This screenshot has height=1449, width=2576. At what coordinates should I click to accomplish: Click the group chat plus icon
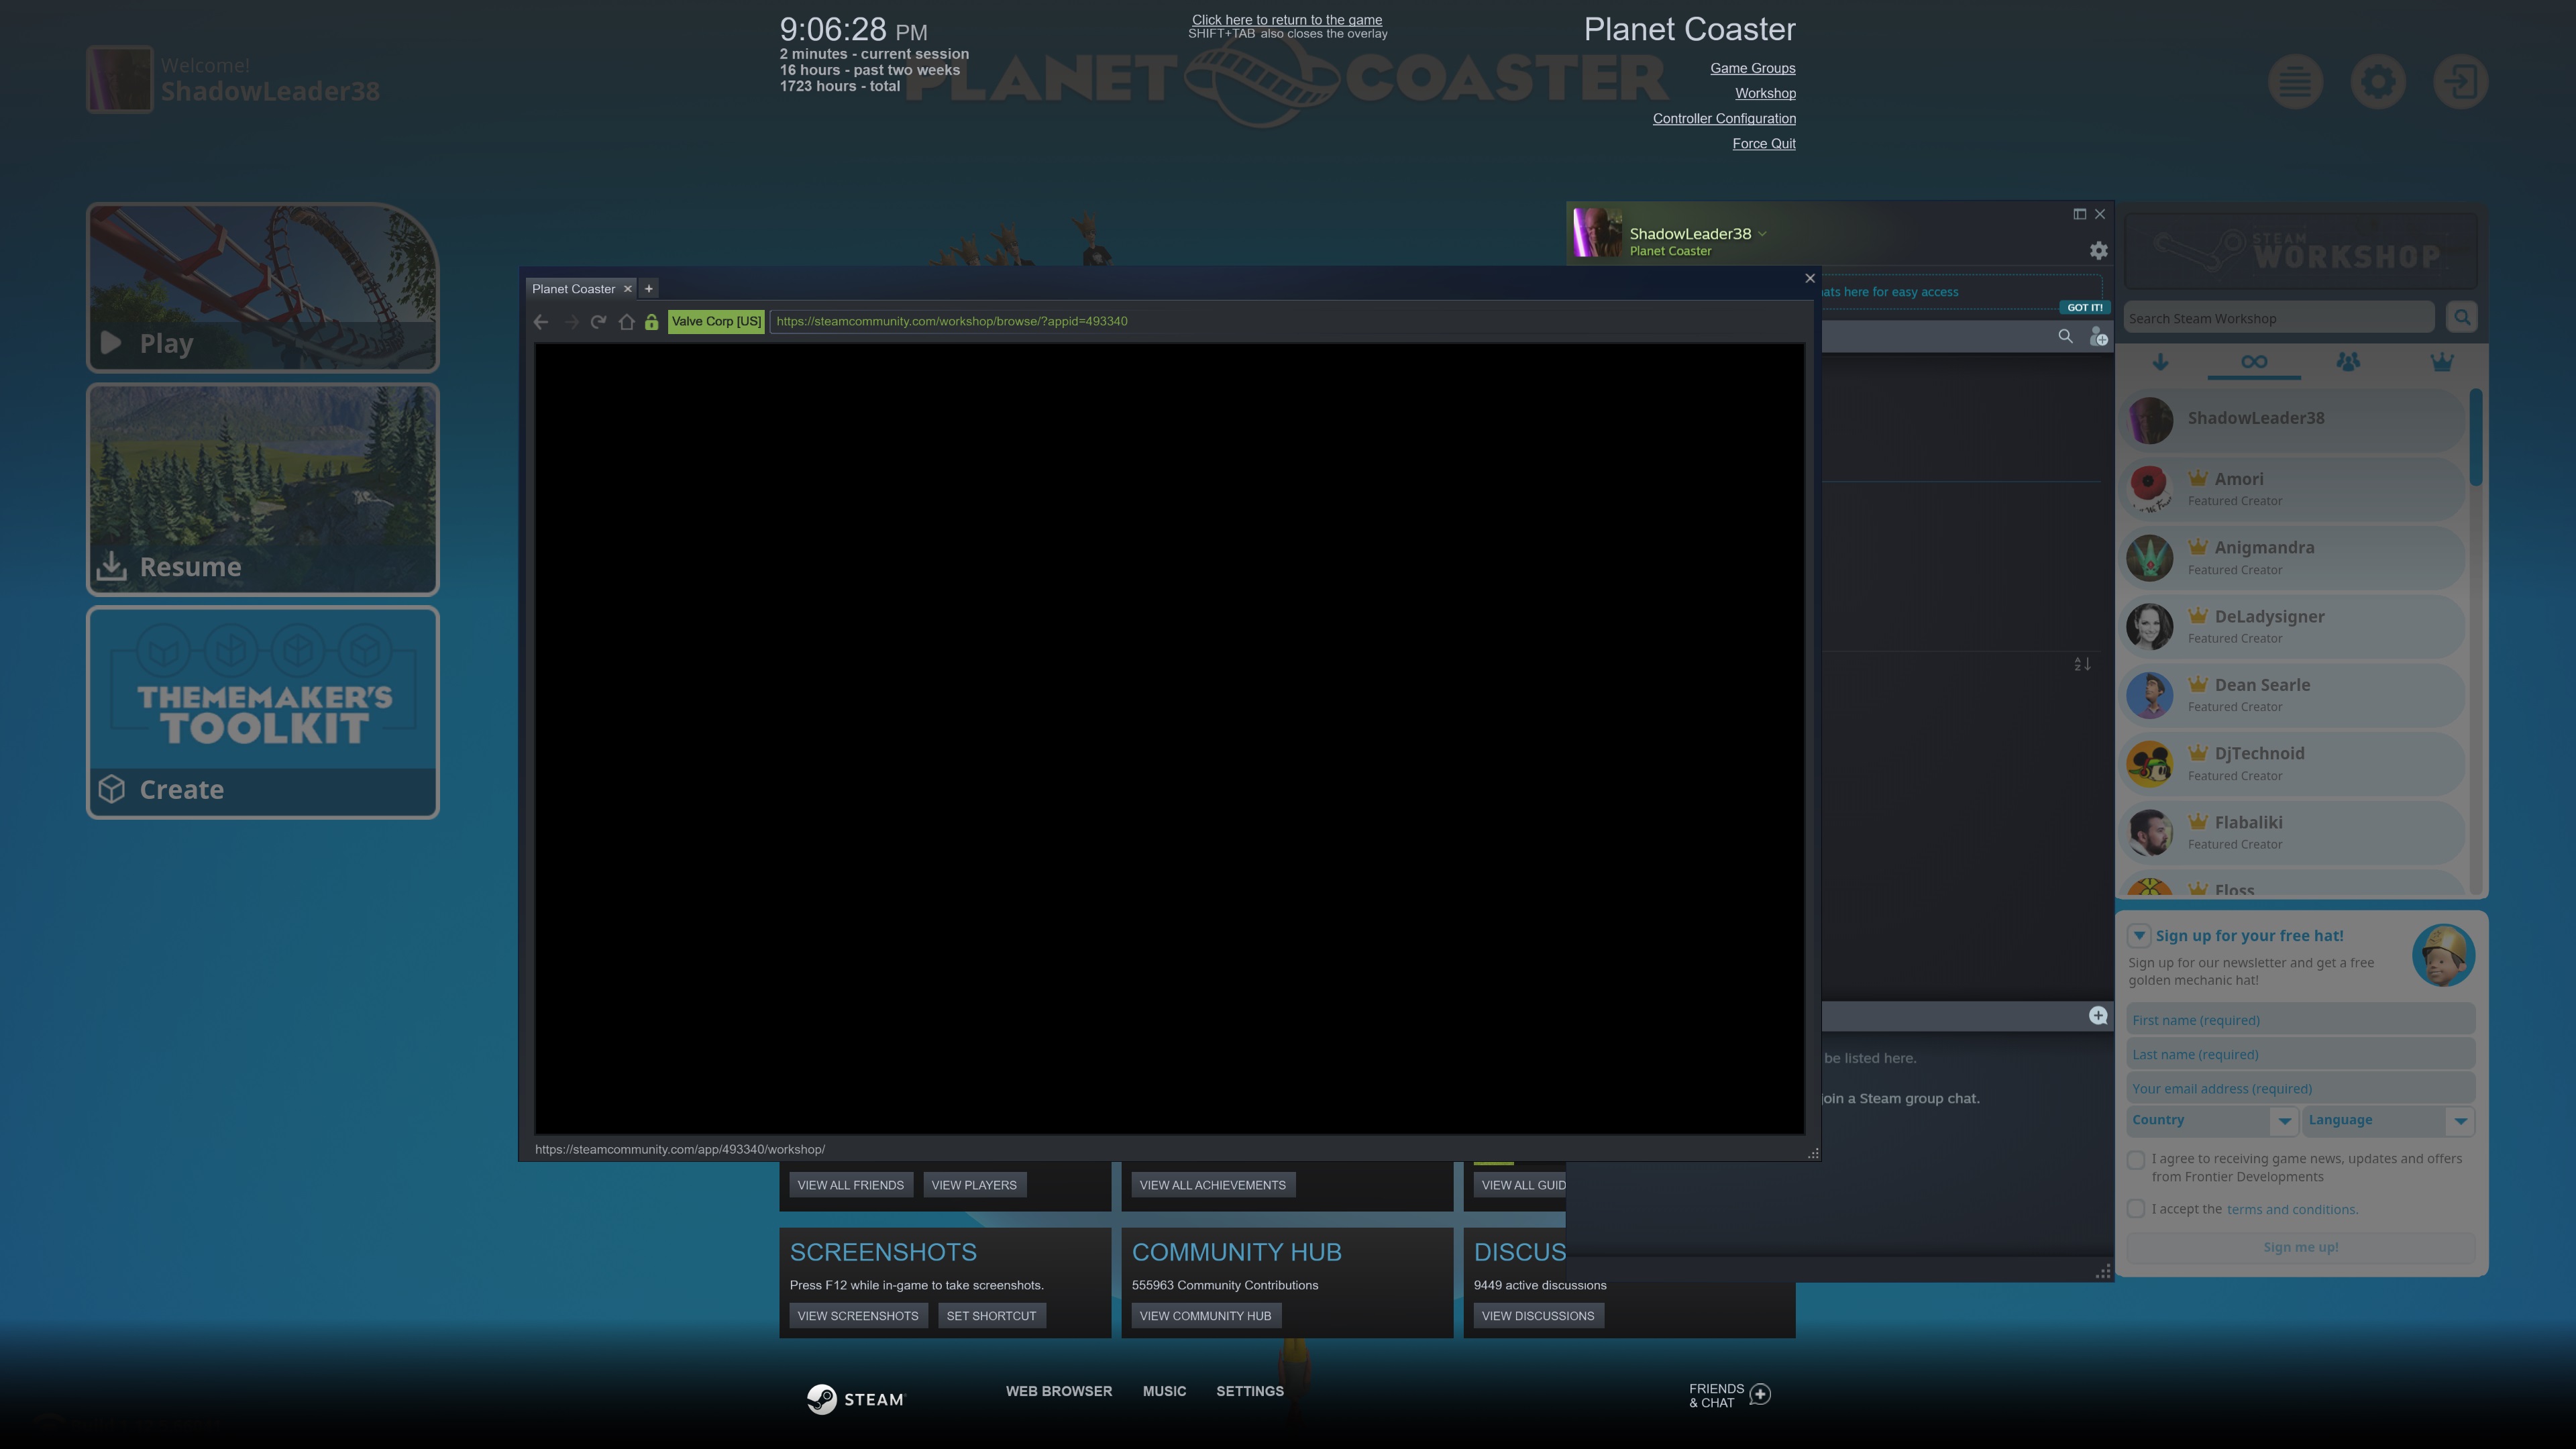click(2098, 1016)
